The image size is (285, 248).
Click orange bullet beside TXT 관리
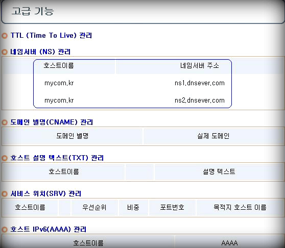(x=5, y=158)
